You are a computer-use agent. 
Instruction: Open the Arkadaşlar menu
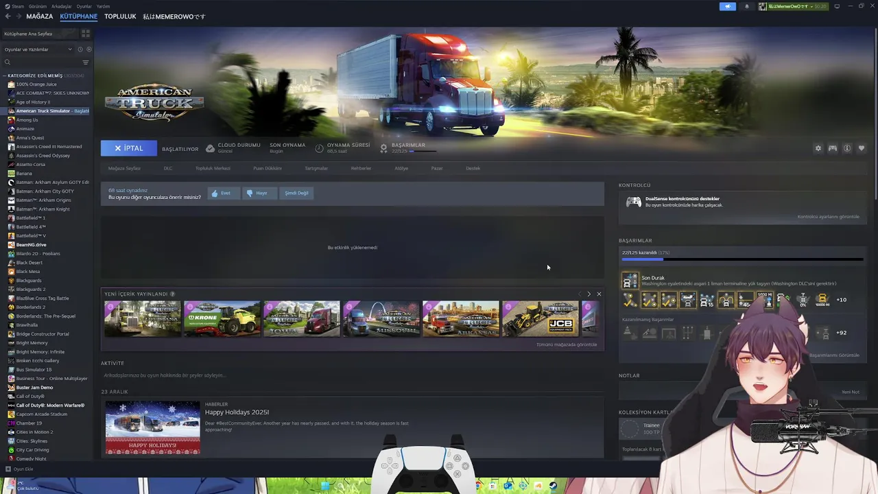pyautogui.click(x=61, y=6)
